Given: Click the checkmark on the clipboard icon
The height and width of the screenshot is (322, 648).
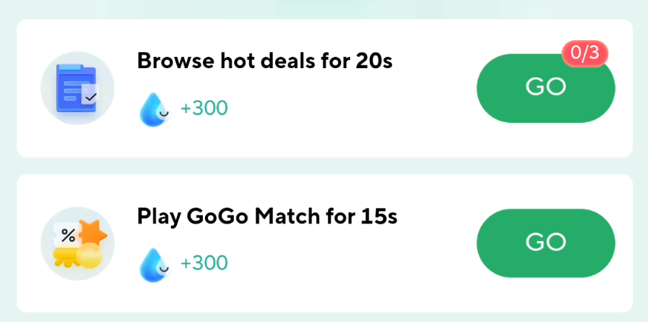Looking at the screenshot, I should pos(90,96).
